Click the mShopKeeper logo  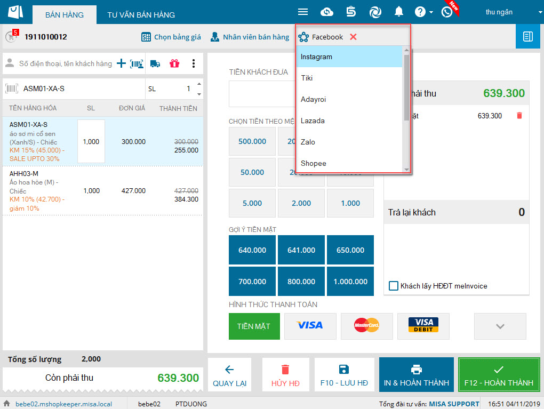coord(15,12)
